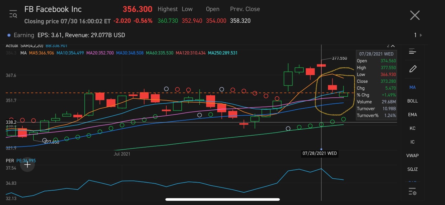
Task: Tap the FB Facebook Inc title
Action: pos(53,9)
